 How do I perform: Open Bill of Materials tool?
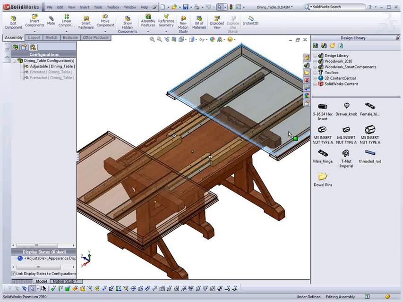point(199,18)
